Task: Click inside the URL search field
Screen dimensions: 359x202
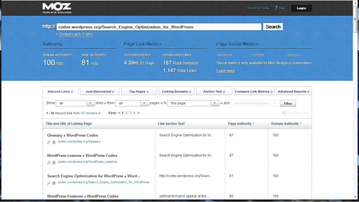Action: pos(159,27)
